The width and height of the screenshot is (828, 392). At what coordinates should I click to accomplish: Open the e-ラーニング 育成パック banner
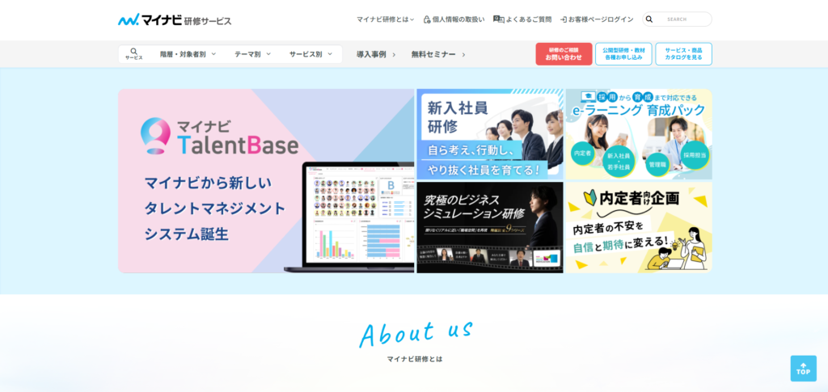coord(639,134)
